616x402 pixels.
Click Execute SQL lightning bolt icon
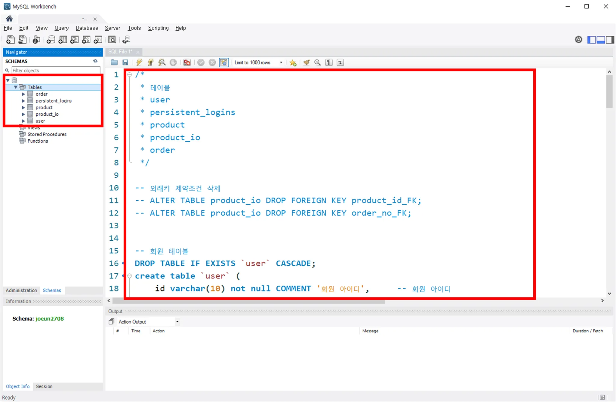coord(139,62)
